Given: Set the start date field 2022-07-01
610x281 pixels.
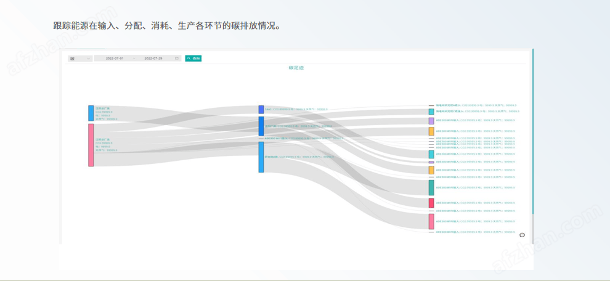Looking at the screenshot, I should click(x=115, y=59).
